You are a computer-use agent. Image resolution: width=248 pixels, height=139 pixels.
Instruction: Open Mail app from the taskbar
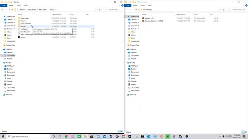[104, 136]
